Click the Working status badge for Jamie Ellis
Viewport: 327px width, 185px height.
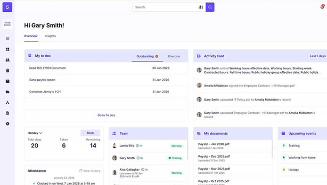(176, 146)
